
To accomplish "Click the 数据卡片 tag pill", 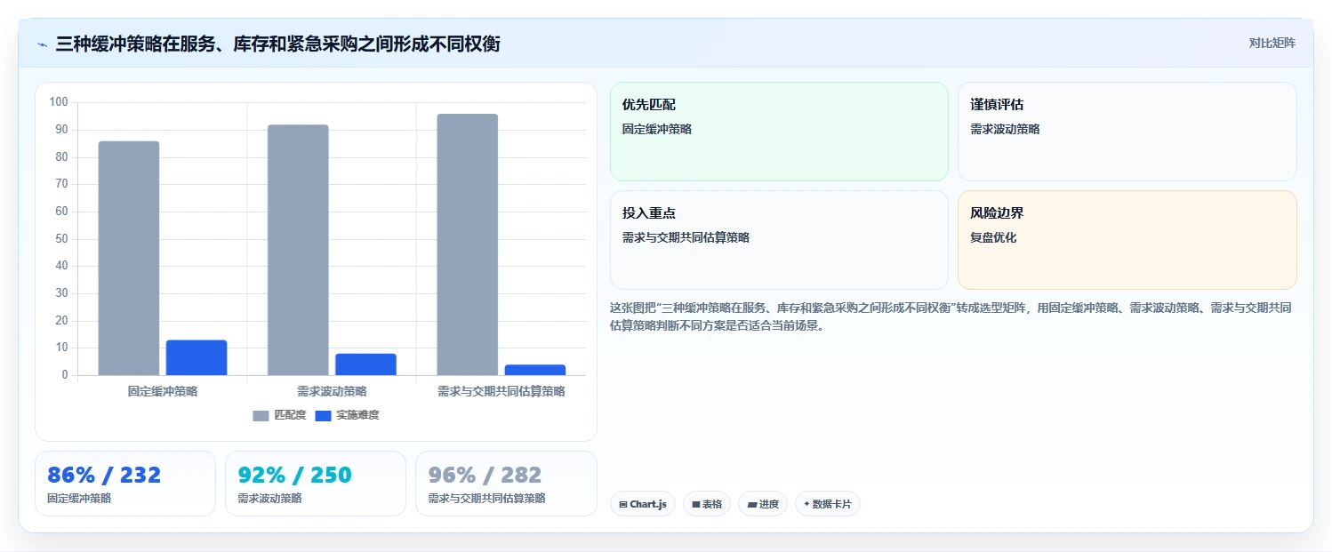I will (x=828, y=504).
